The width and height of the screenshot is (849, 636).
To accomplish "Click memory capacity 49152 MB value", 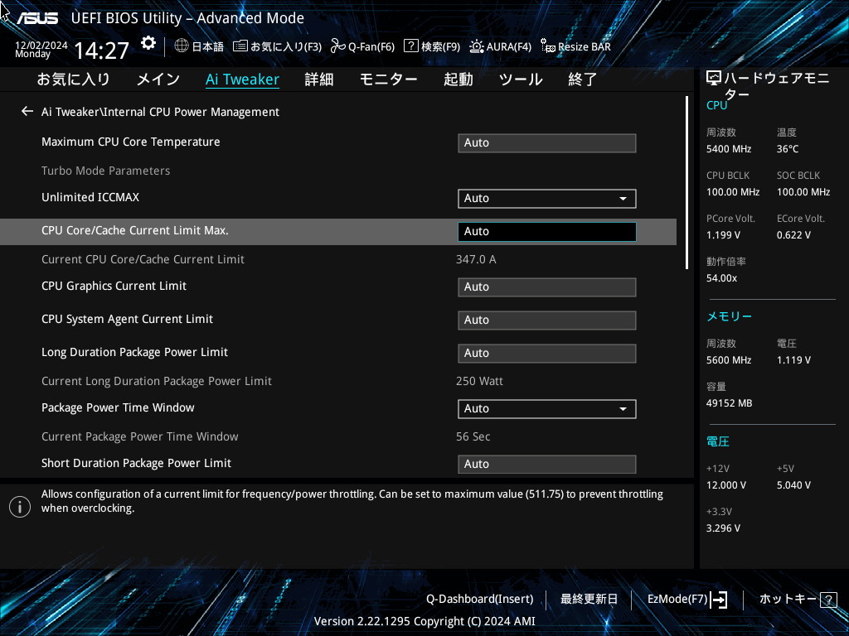I will pyautogui.click(x=730, y=403).
